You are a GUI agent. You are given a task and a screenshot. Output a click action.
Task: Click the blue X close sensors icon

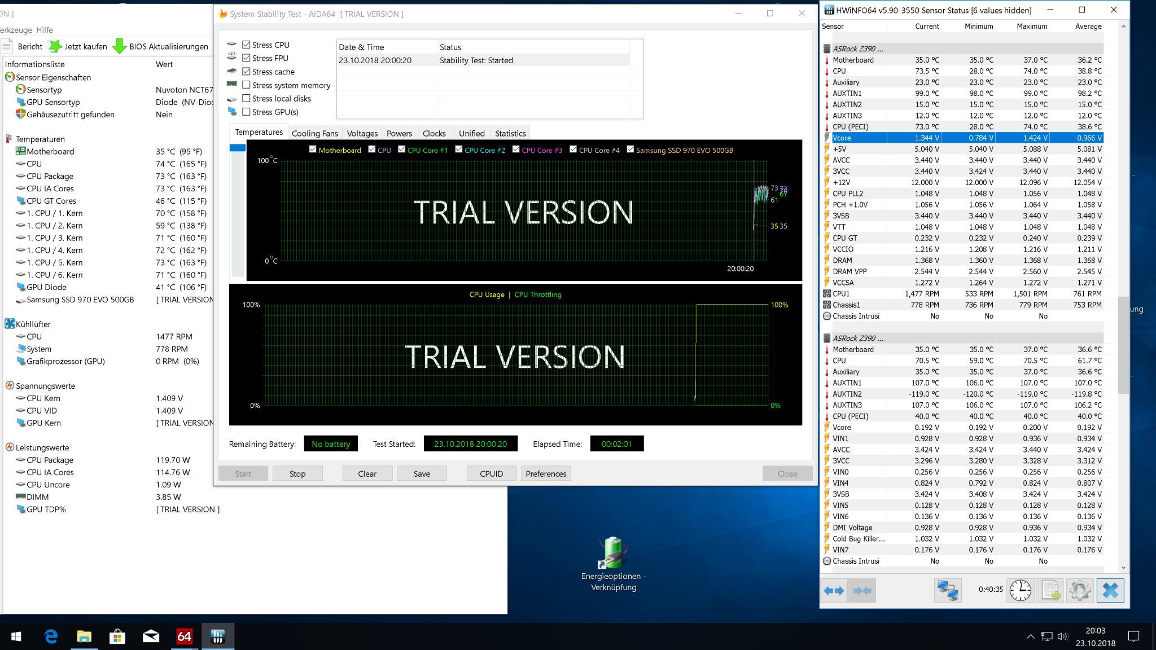coord(1110,590)
